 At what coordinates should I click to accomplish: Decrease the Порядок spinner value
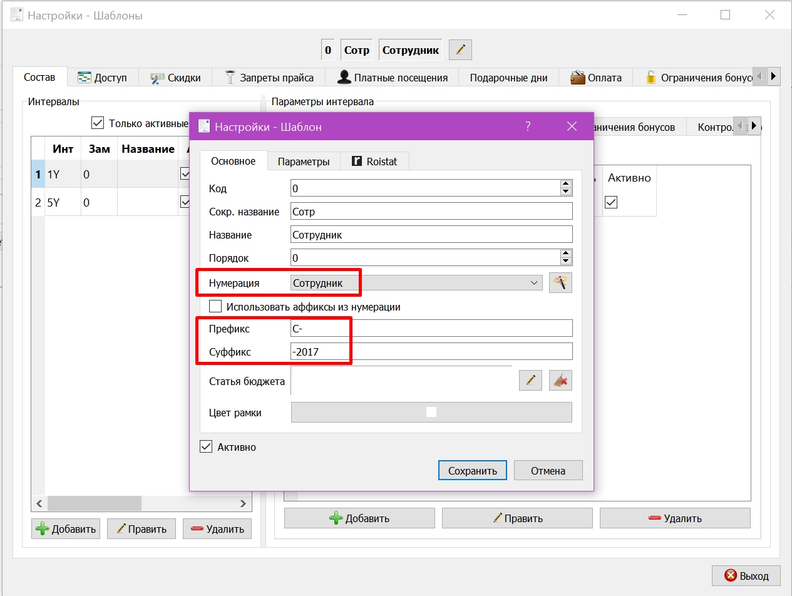click(566, 261)
